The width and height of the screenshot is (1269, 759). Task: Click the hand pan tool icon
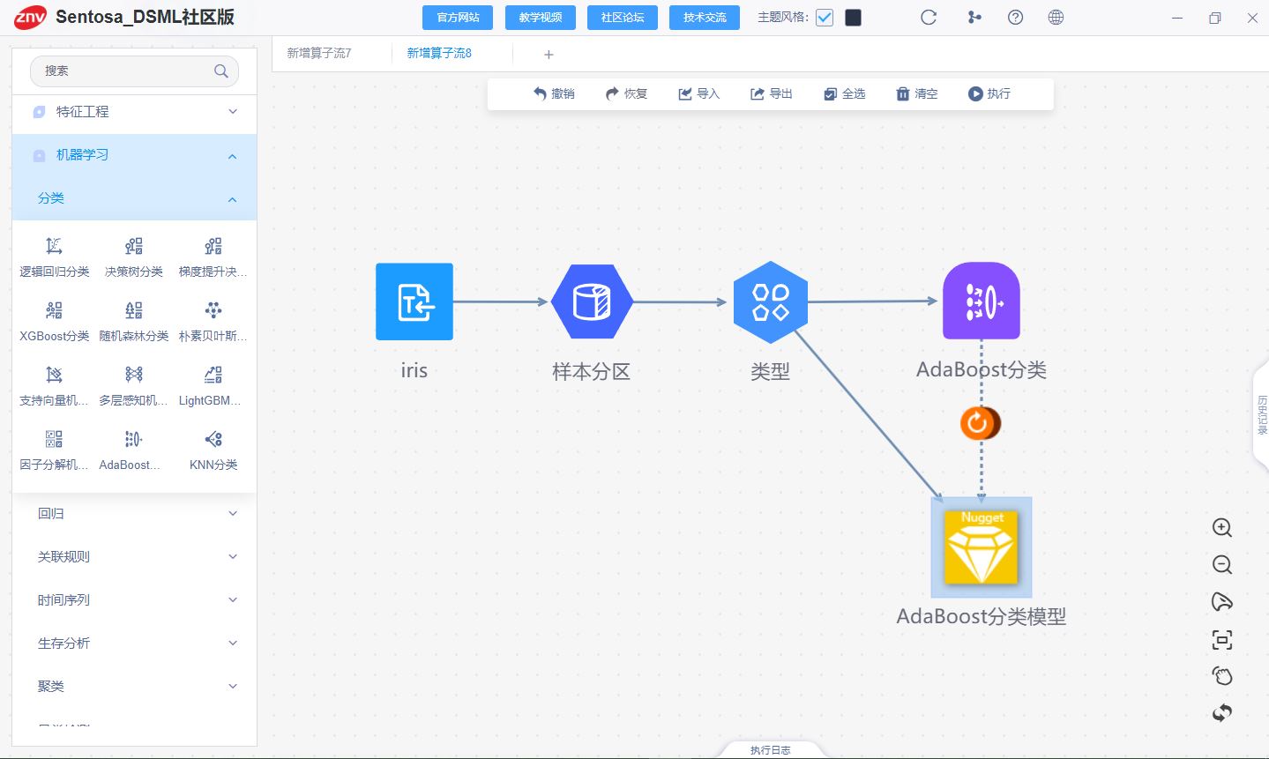pos(1222,676)
